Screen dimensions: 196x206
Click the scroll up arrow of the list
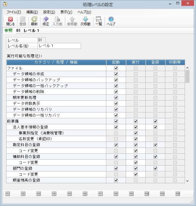(187, 68)
